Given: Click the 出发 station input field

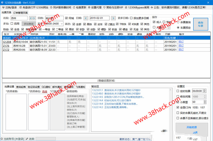Looking at the screenshot, I should 19,18.
